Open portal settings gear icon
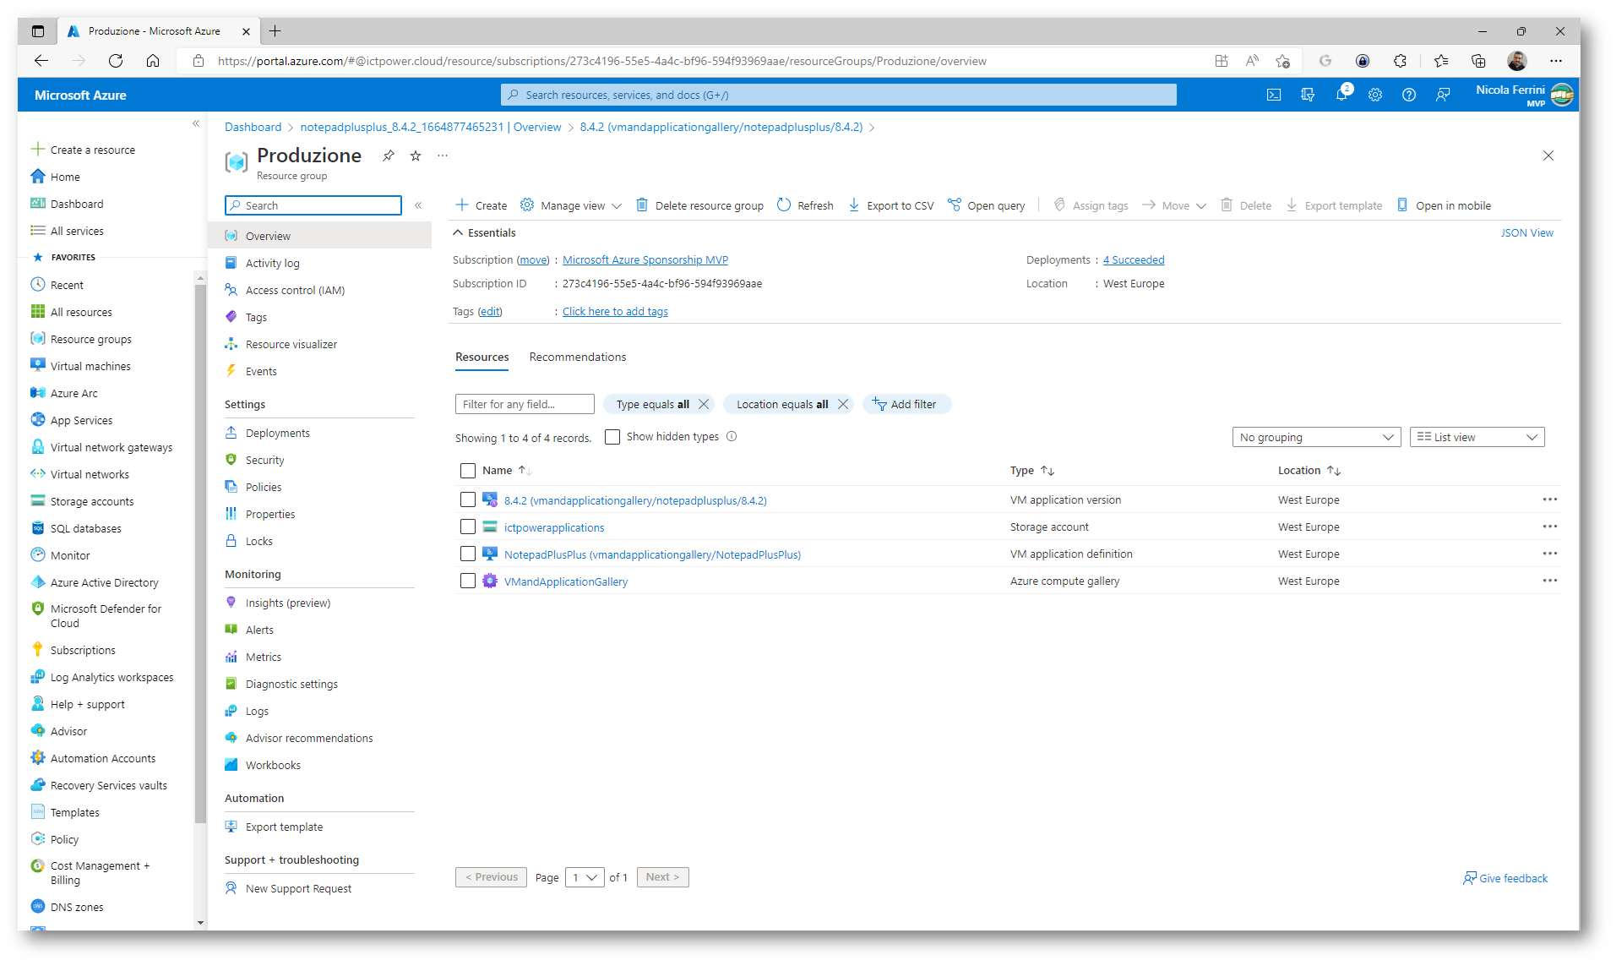This screenshot has height=966, width=1616. [1375, 95]
